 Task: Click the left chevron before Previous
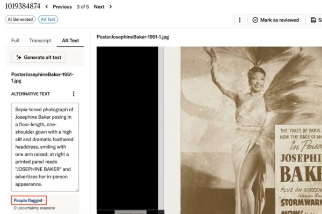click(x=47, y=7)
